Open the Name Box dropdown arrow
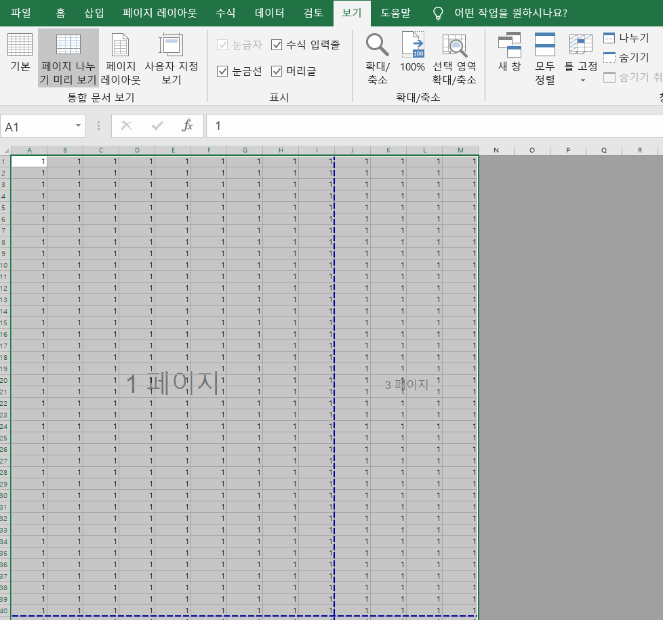Screen dimensions: 663x620 78,125
